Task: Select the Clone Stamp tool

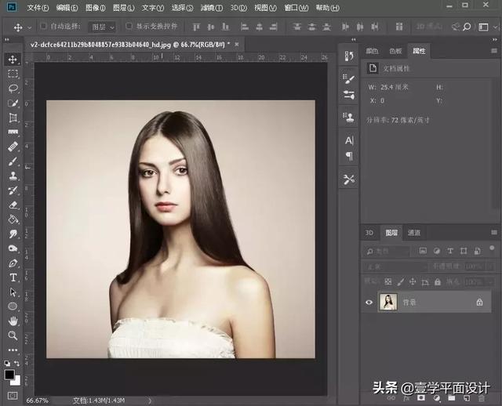Action: [x=13, y=176]
